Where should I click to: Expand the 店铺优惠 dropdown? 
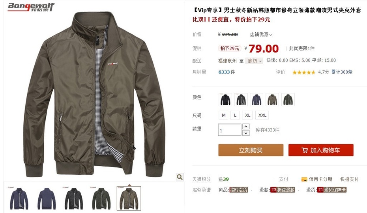(x=261, y=35)
